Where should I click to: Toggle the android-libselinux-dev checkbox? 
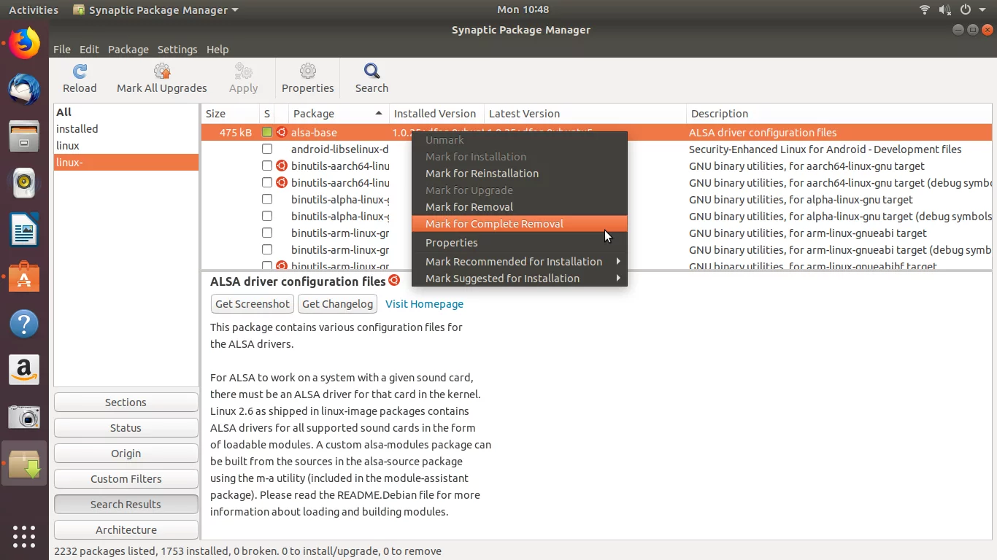(x=267, y=149)
